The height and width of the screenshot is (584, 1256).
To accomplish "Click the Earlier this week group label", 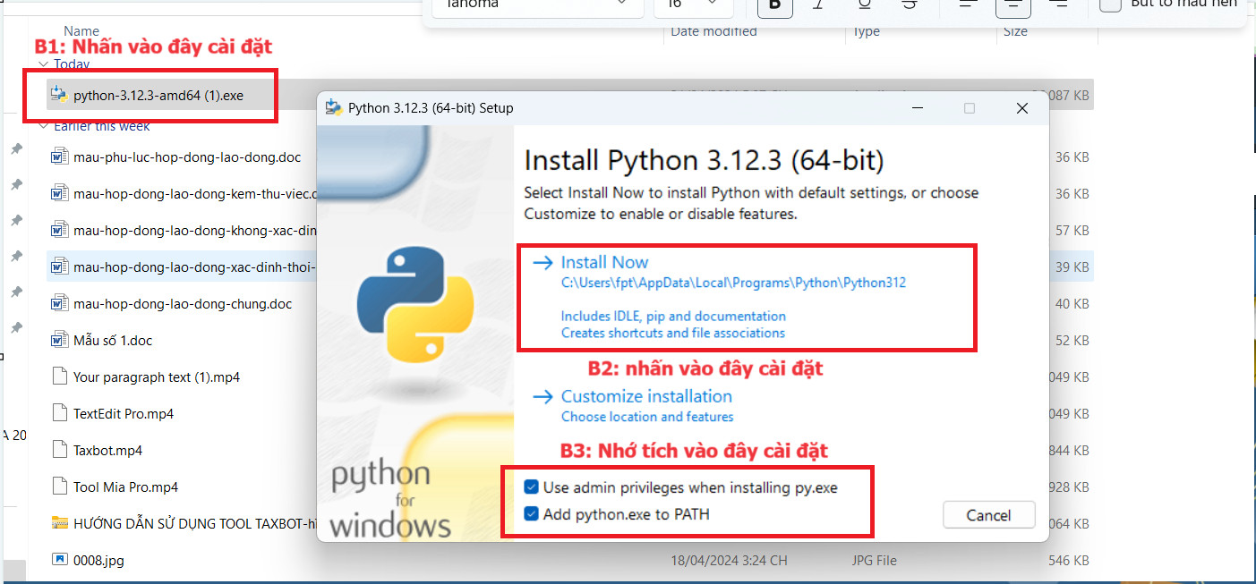I will pos(102,125).
